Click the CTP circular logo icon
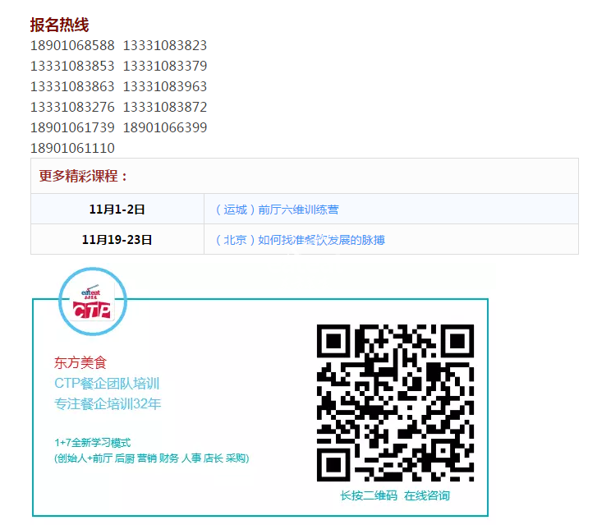The image size is (611, 525). pos(93,302)
